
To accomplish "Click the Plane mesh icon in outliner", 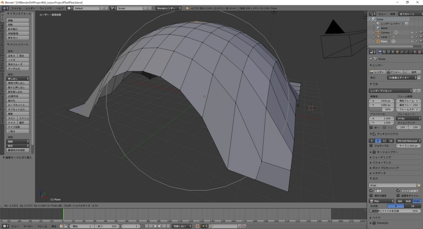I will tap(378, 41).
